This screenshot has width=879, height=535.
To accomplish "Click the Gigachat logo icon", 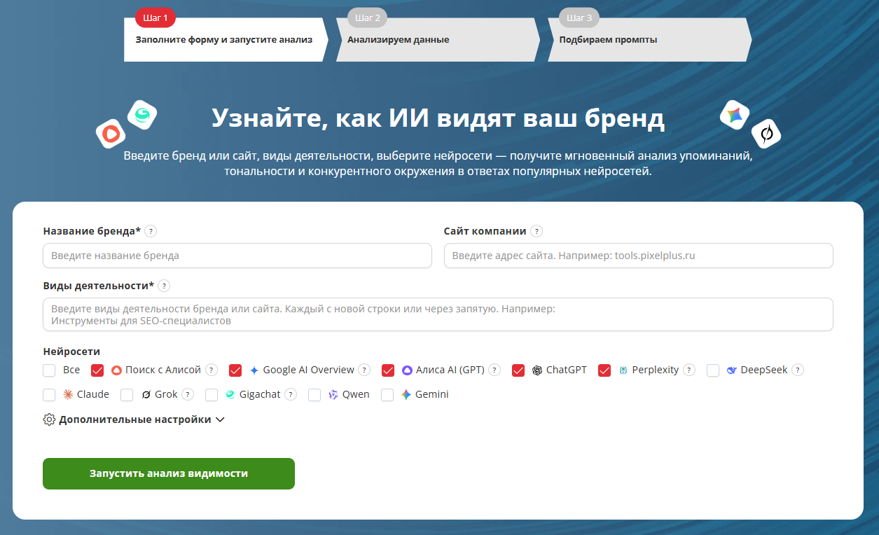I will click(x=229, y=394).
